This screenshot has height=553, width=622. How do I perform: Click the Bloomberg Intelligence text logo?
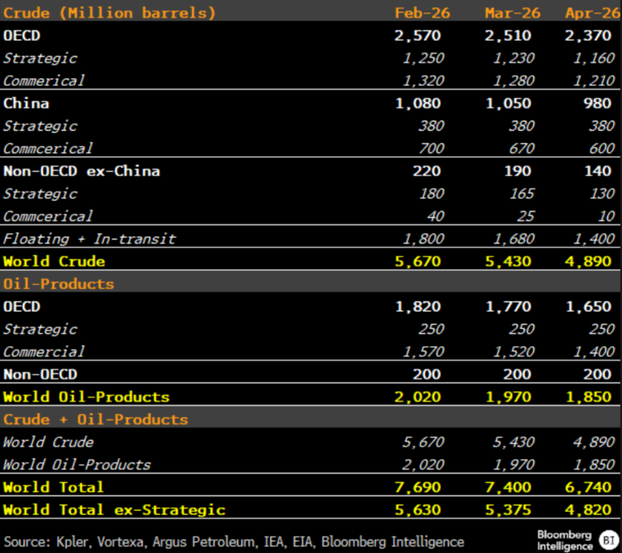click(565, 540)
